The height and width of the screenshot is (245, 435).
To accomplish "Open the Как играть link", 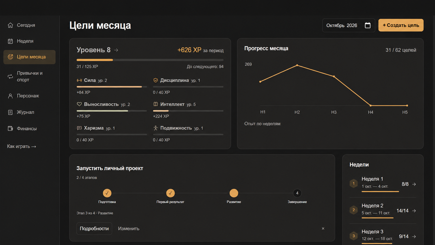I will [22, 146].
